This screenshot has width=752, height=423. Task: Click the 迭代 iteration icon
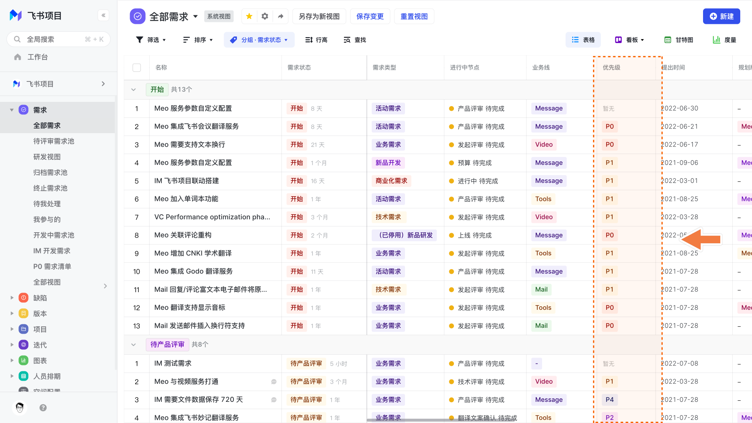tap(23, 345)
